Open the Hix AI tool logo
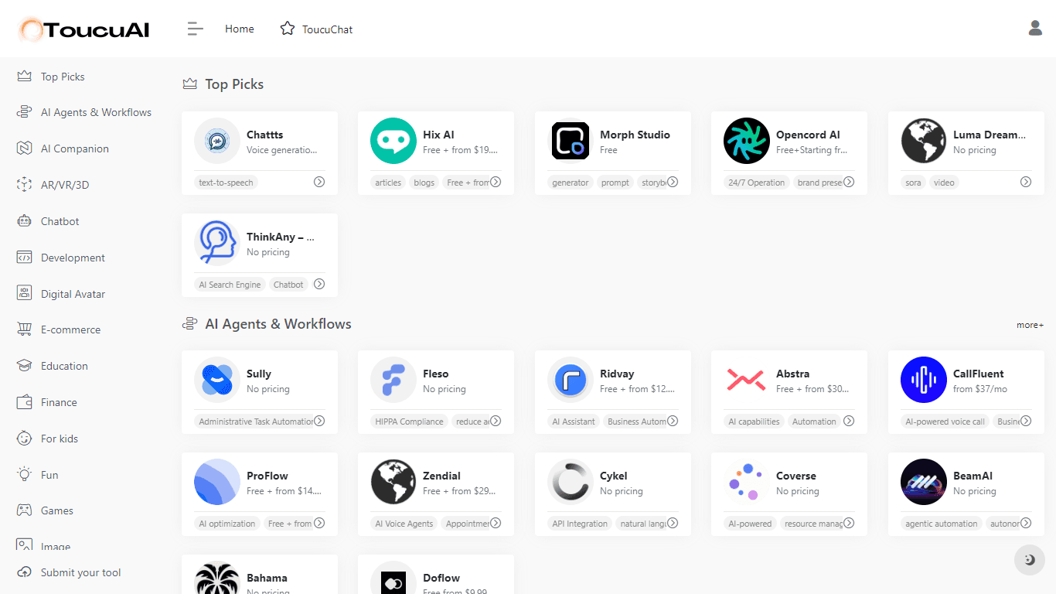1056x594 pixels. tap(393, 141)
